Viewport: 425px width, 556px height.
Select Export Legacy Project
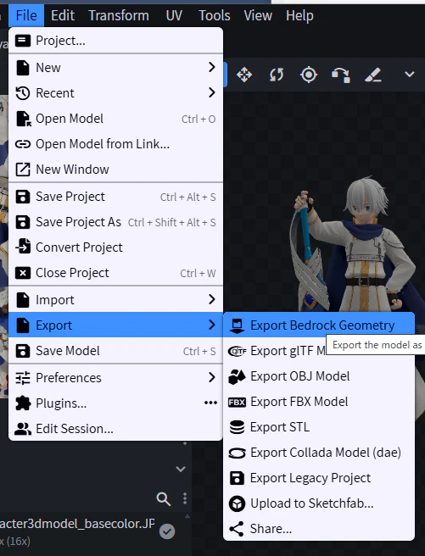click(x=319, y=478)
